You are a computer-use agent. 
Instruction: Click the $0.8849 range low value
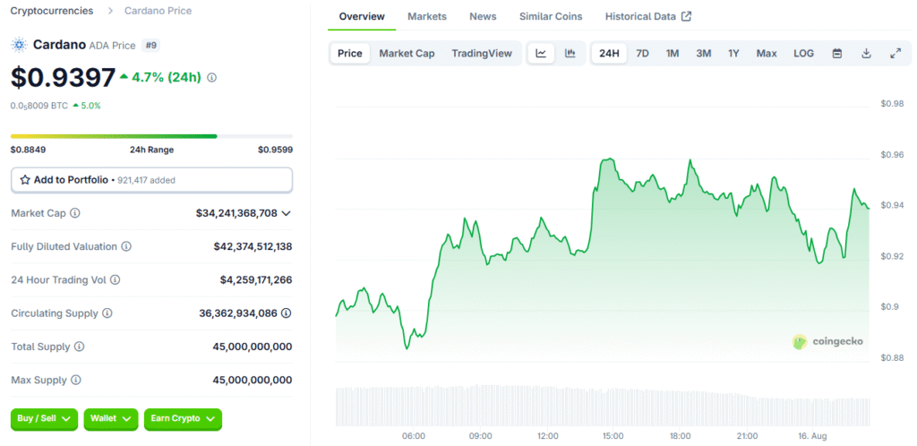pyautogui.click(x=28, y=150)
